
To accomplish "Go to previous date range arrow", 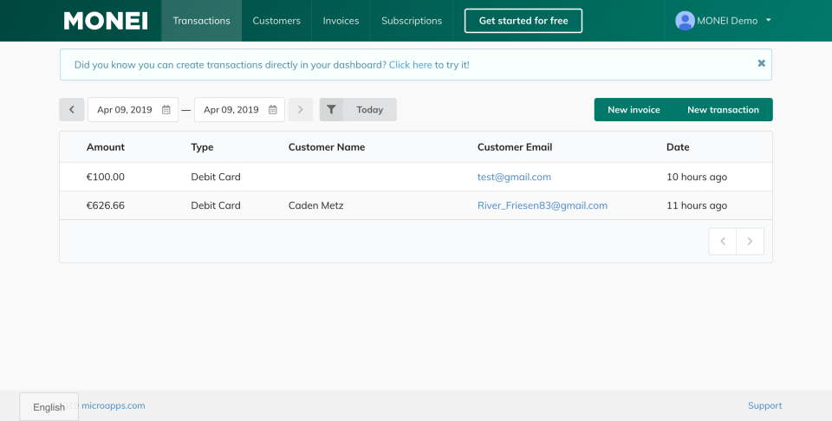I will tap(72, 110).
